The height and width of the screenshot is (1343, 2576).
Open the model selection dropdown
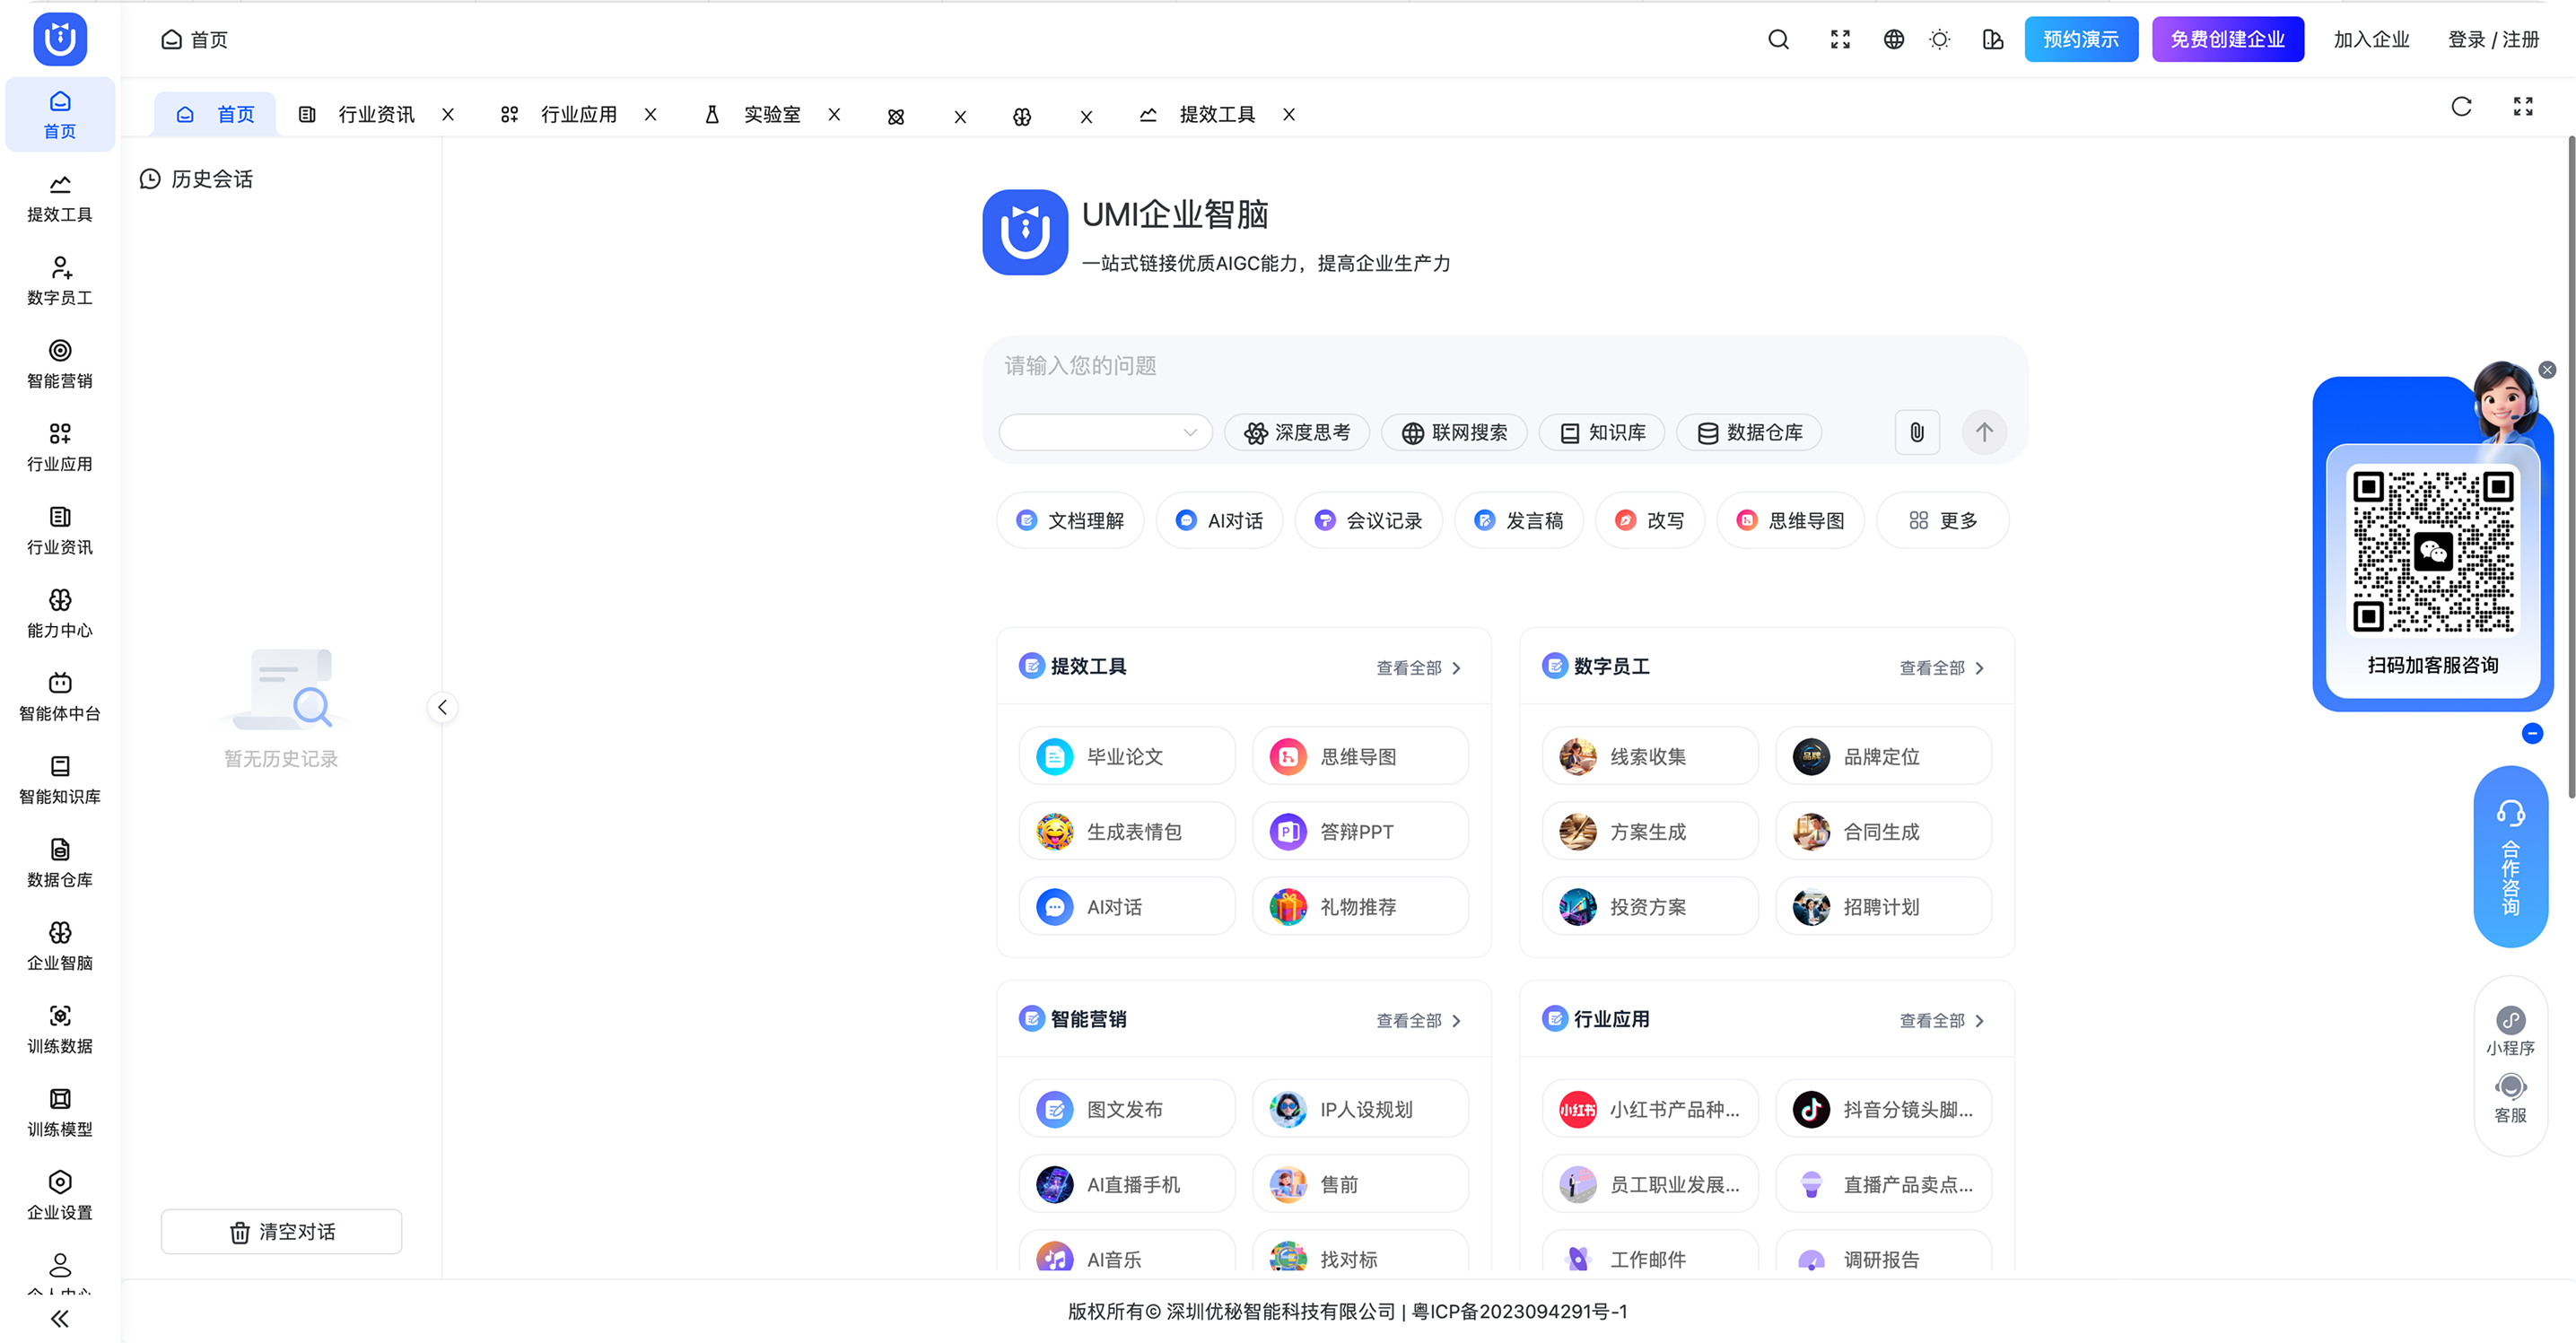(1105, 432)
